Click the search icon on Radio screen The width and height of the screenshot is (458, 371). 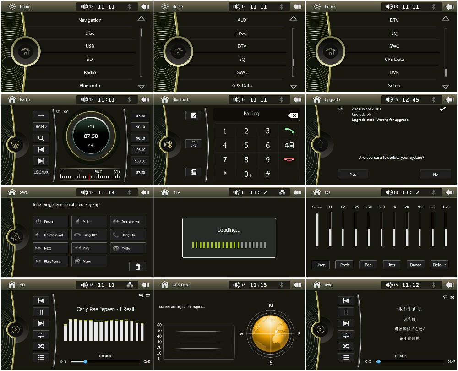pyautogui.click(x=41, y=138)
